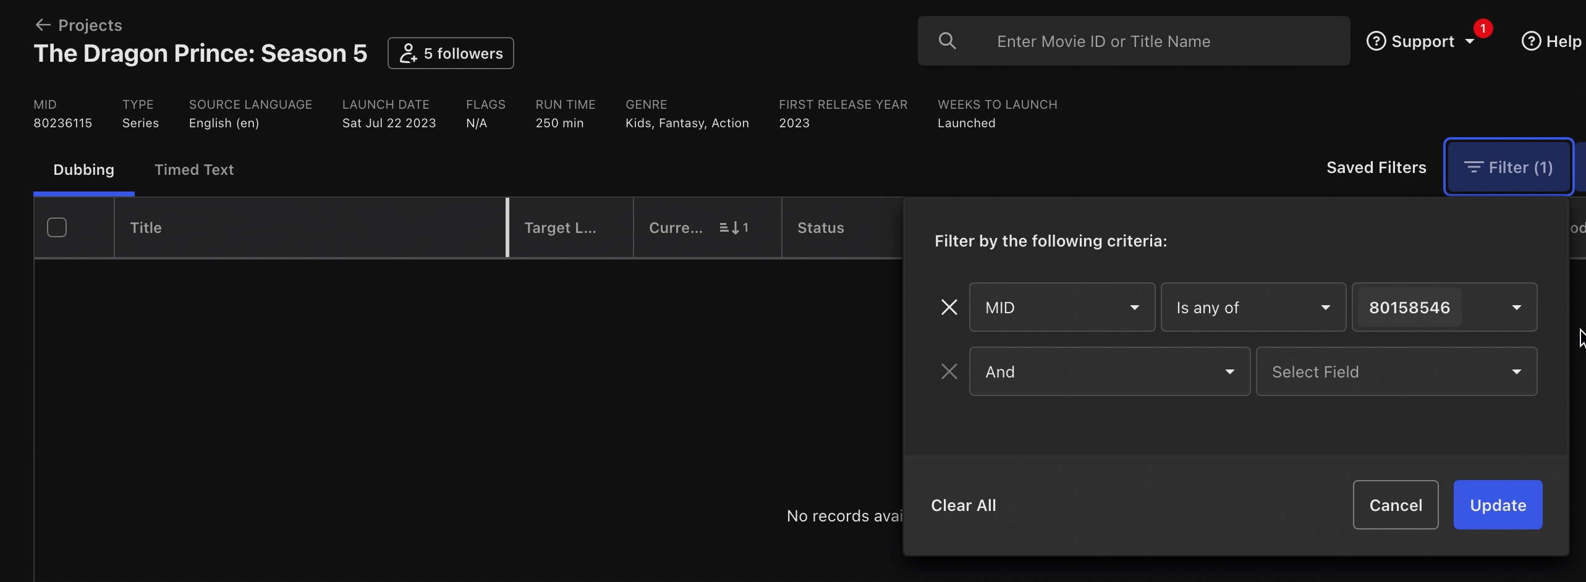Click the Update button
This screenshot has height=582, width=1586.
1498,505
